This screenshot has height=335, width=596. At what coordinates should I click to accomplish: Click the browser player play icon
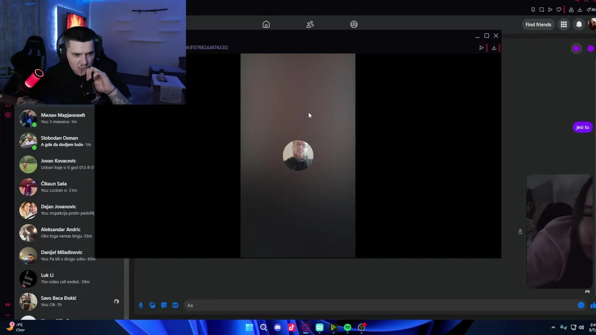[x=550, y=10]
